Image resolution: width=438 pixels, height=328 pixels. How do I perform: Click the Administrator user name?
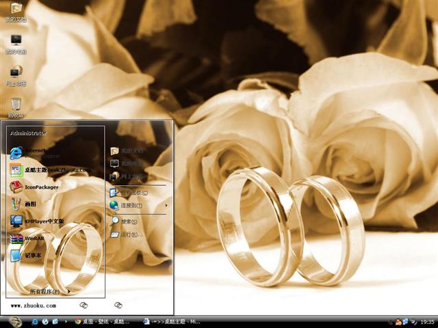[x=28, y=133]
